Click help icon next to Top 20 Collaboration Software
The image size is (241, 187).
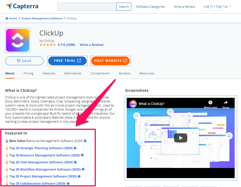(68, 184)
